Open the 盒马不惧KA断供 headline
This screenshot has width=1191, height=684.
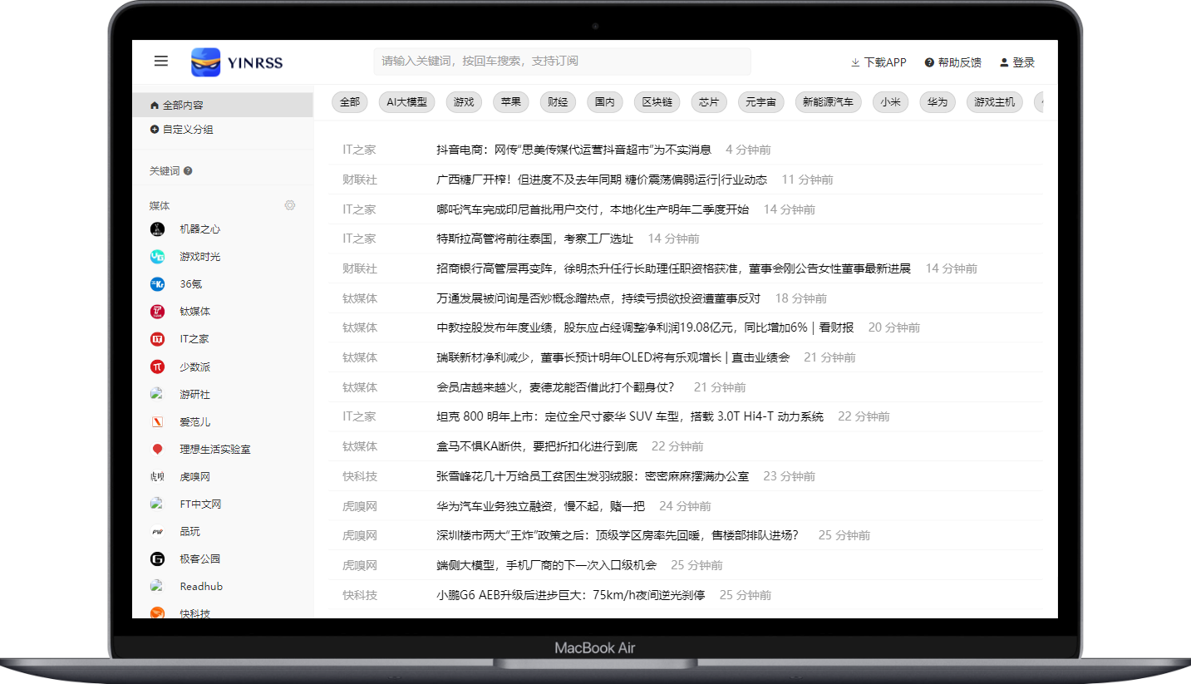click(537, 446)
